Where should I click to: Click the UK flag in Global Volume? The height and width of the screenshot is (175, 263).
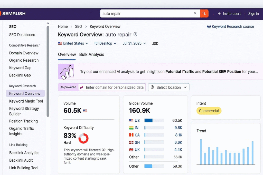click(131, 150)
